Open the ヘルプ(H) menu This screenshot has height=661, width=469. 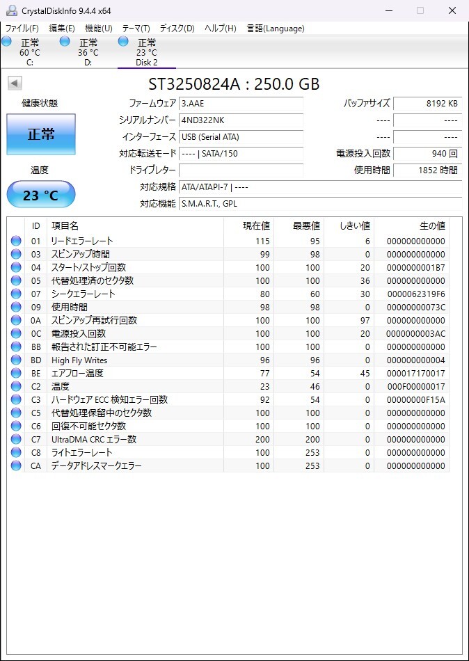[x=220, y=29]
